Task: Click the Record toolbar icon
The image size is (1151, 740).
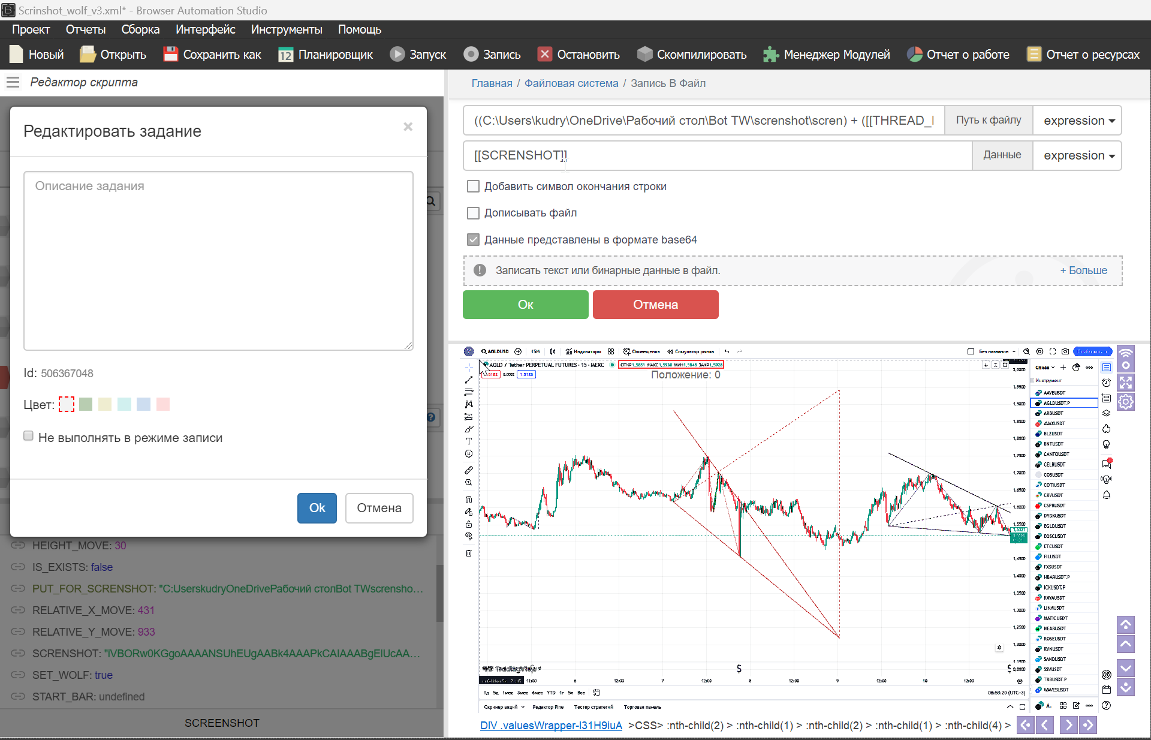Action: [471, 55]
